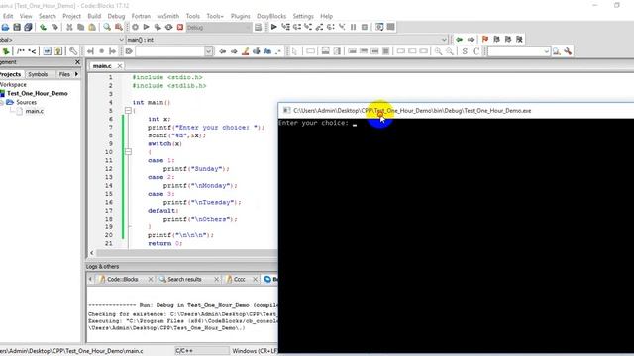Move the Logs tabs back with the left arrow
634x356 pixels.
coord(90,279)
